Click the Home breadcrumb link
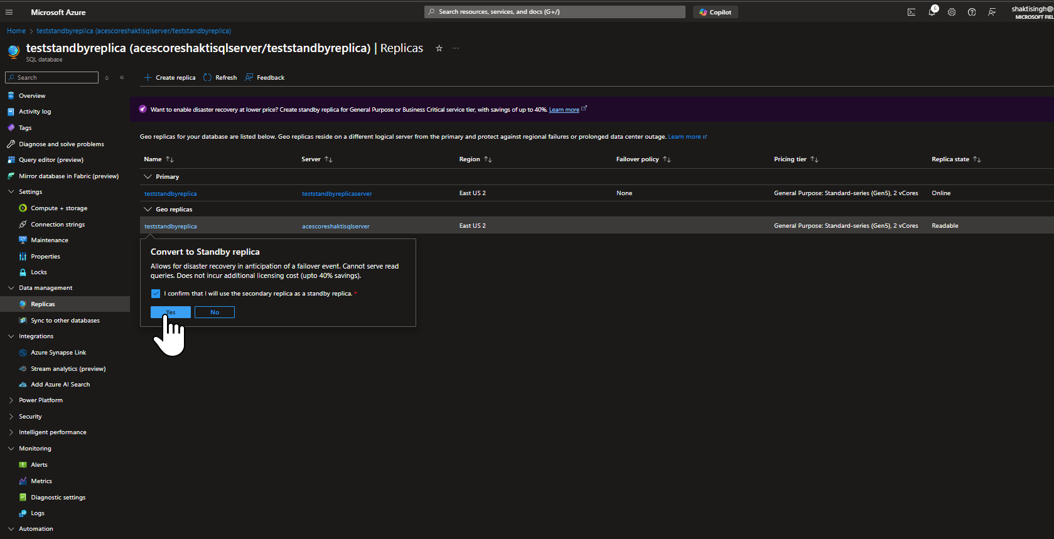 (x=16, y=31)
